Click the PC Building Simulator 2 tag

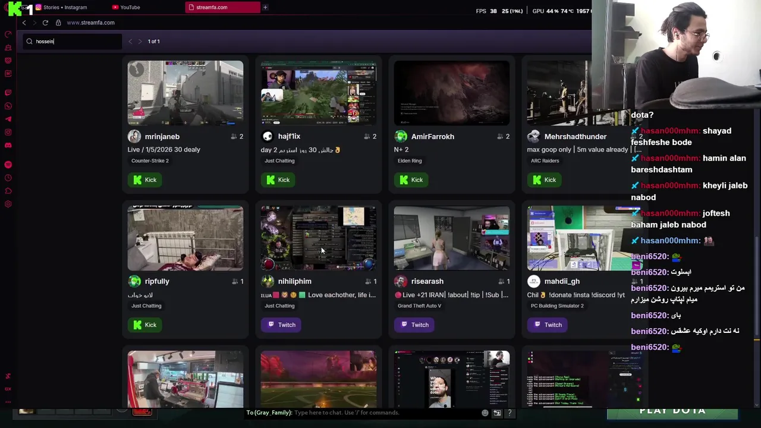click(x=557, y=306)
